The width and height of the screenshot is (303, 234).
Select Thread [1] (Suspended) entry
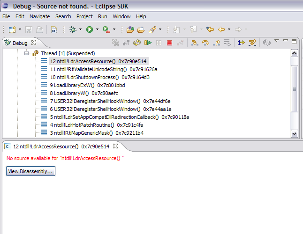click(x=68, y=53)
